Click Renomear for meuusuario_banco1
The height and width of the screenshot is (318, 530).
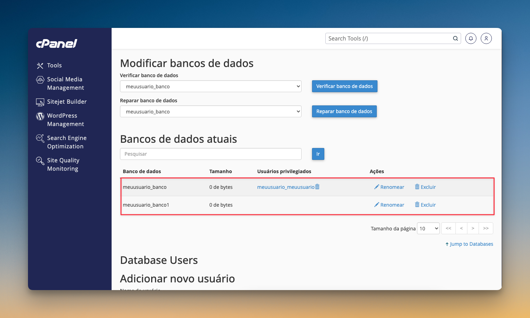389,205
